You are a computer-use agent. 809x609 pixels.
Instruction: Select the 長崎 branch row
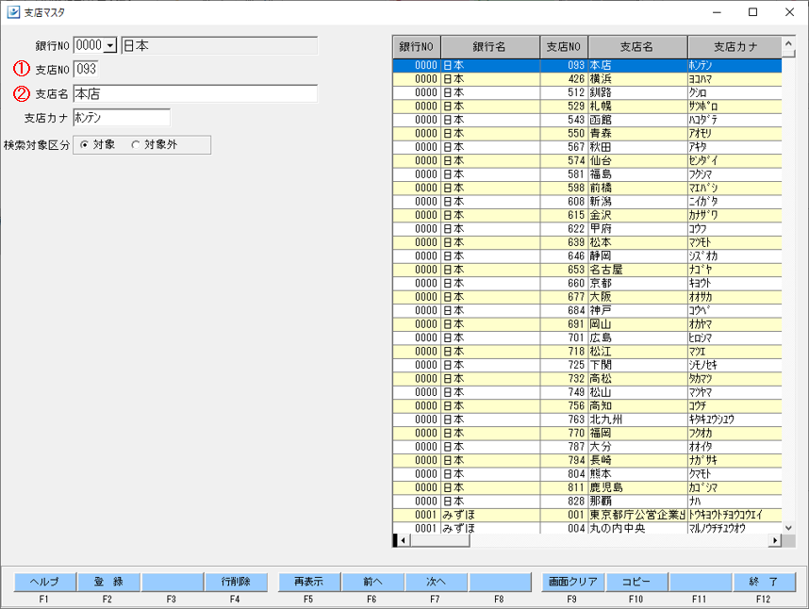587,460
